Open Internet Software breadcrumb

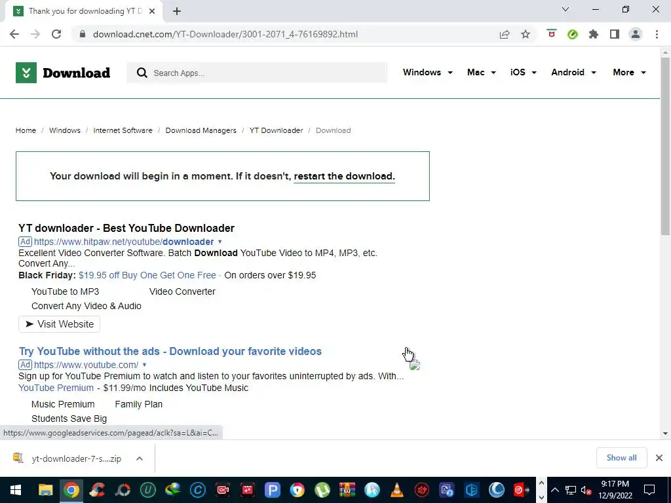pyautogui.click(x=123, y=130)
